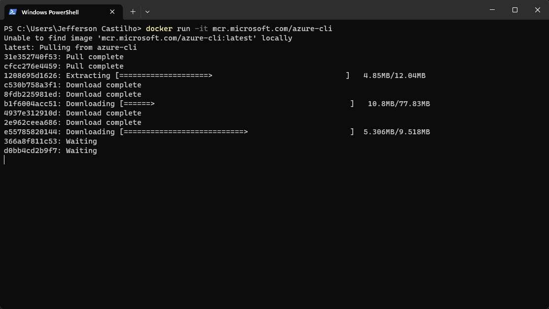
Task: Click the 10.8MB/77.83MB size indicator
Action: [398, 104]
